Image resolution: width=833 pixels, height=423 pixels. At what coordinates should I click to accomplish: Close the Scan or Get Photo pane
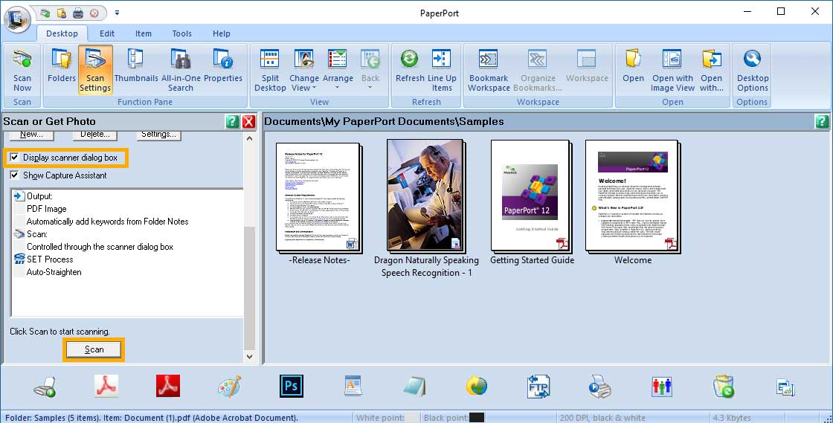(x=248, y=121)
